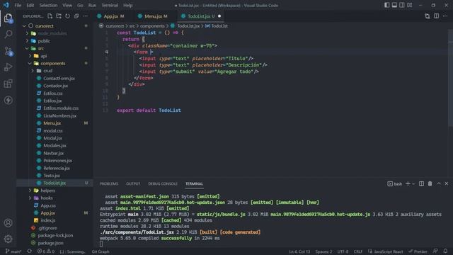
Task: Open notifications bell in status bar
Action: click(445, 251)
